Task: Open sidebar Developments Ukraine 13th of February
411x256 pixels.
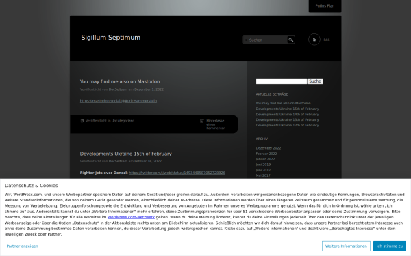Action: tap(287, 119)
